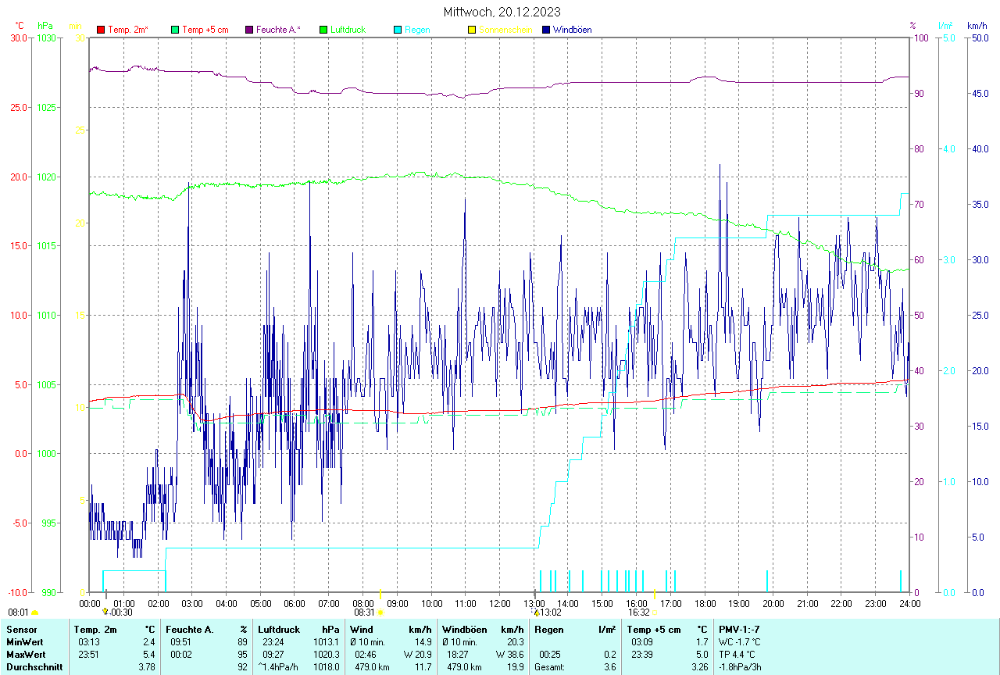The image size is (1000, 675).
Task: Click the 'Gesamt:' rain total label
Action: [548, 666]
